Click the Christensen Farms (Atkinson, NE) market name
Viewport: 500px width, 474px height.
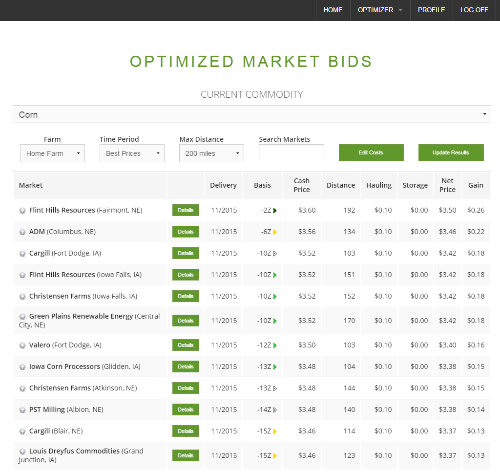click(x=83, y=388)
